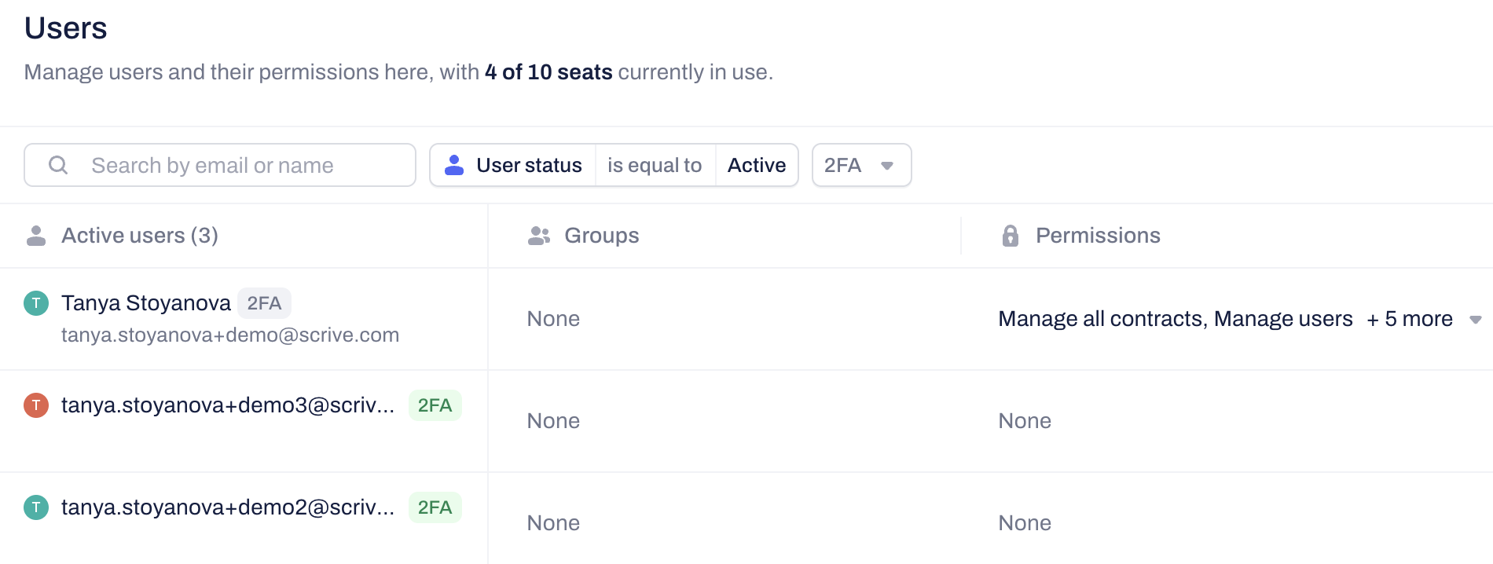Click the orange avatar for demo3 user

tap(36, 405)
